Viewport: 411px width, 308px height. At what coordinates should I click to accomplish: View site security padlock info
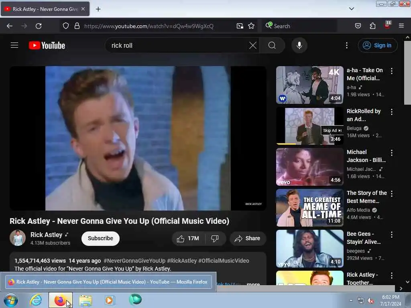77,26
